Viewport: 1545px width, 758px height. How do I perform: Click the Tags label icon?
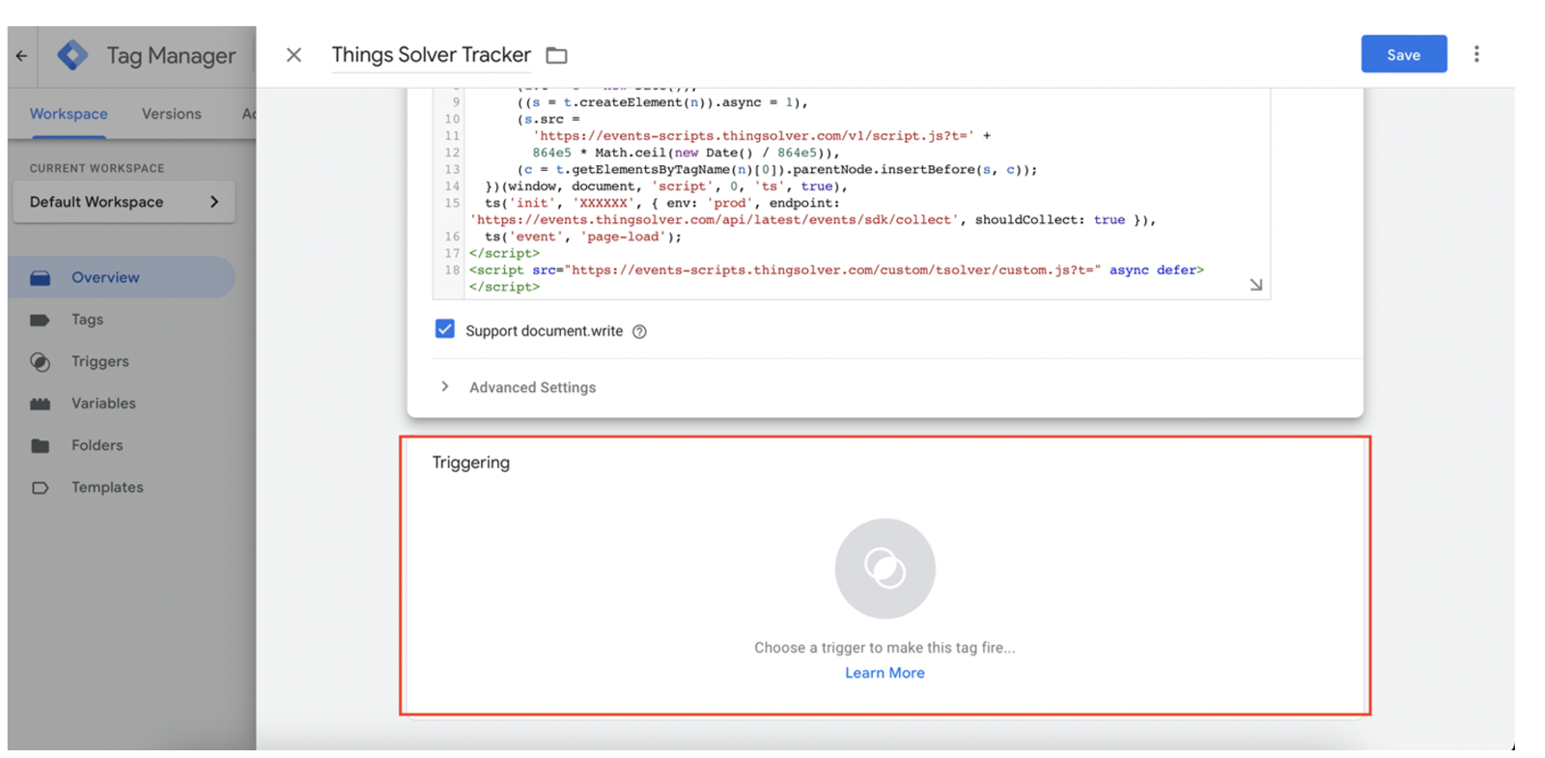(40, 320)
